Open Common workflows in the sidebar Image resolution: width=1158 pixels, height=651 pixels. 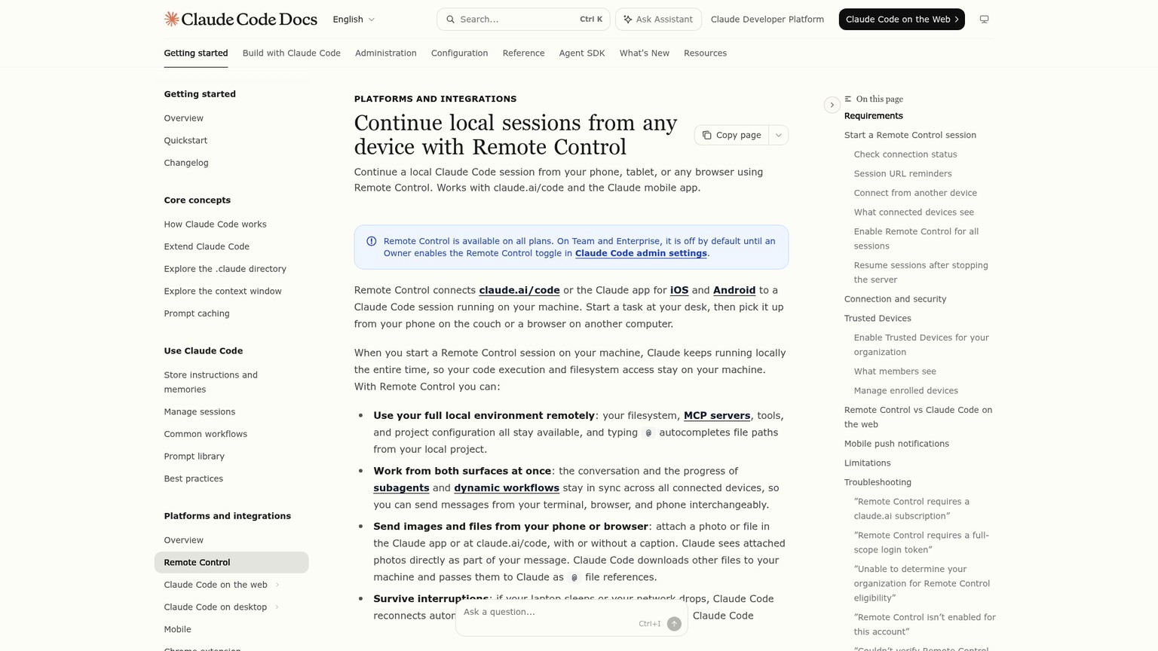(x=206, y=435)
